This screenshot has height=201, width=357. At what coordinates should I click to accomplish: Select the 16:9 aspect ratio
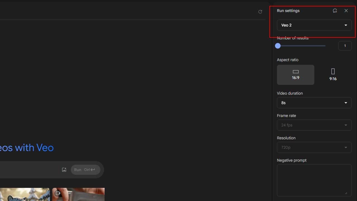pos(296,75)
